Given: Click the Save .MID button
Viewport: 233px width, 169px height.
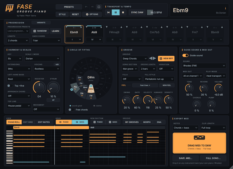Looking at the screenshot, I should point(186,158).
